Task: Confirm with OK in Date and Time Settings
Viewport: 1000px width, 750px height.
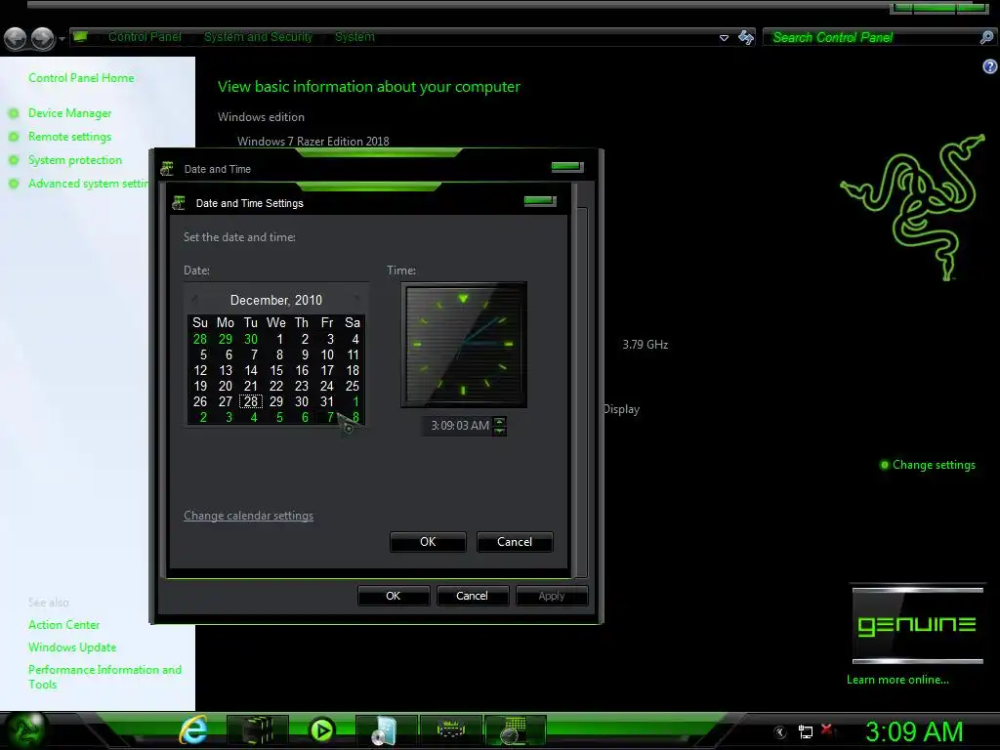Action: click(428, 541)
